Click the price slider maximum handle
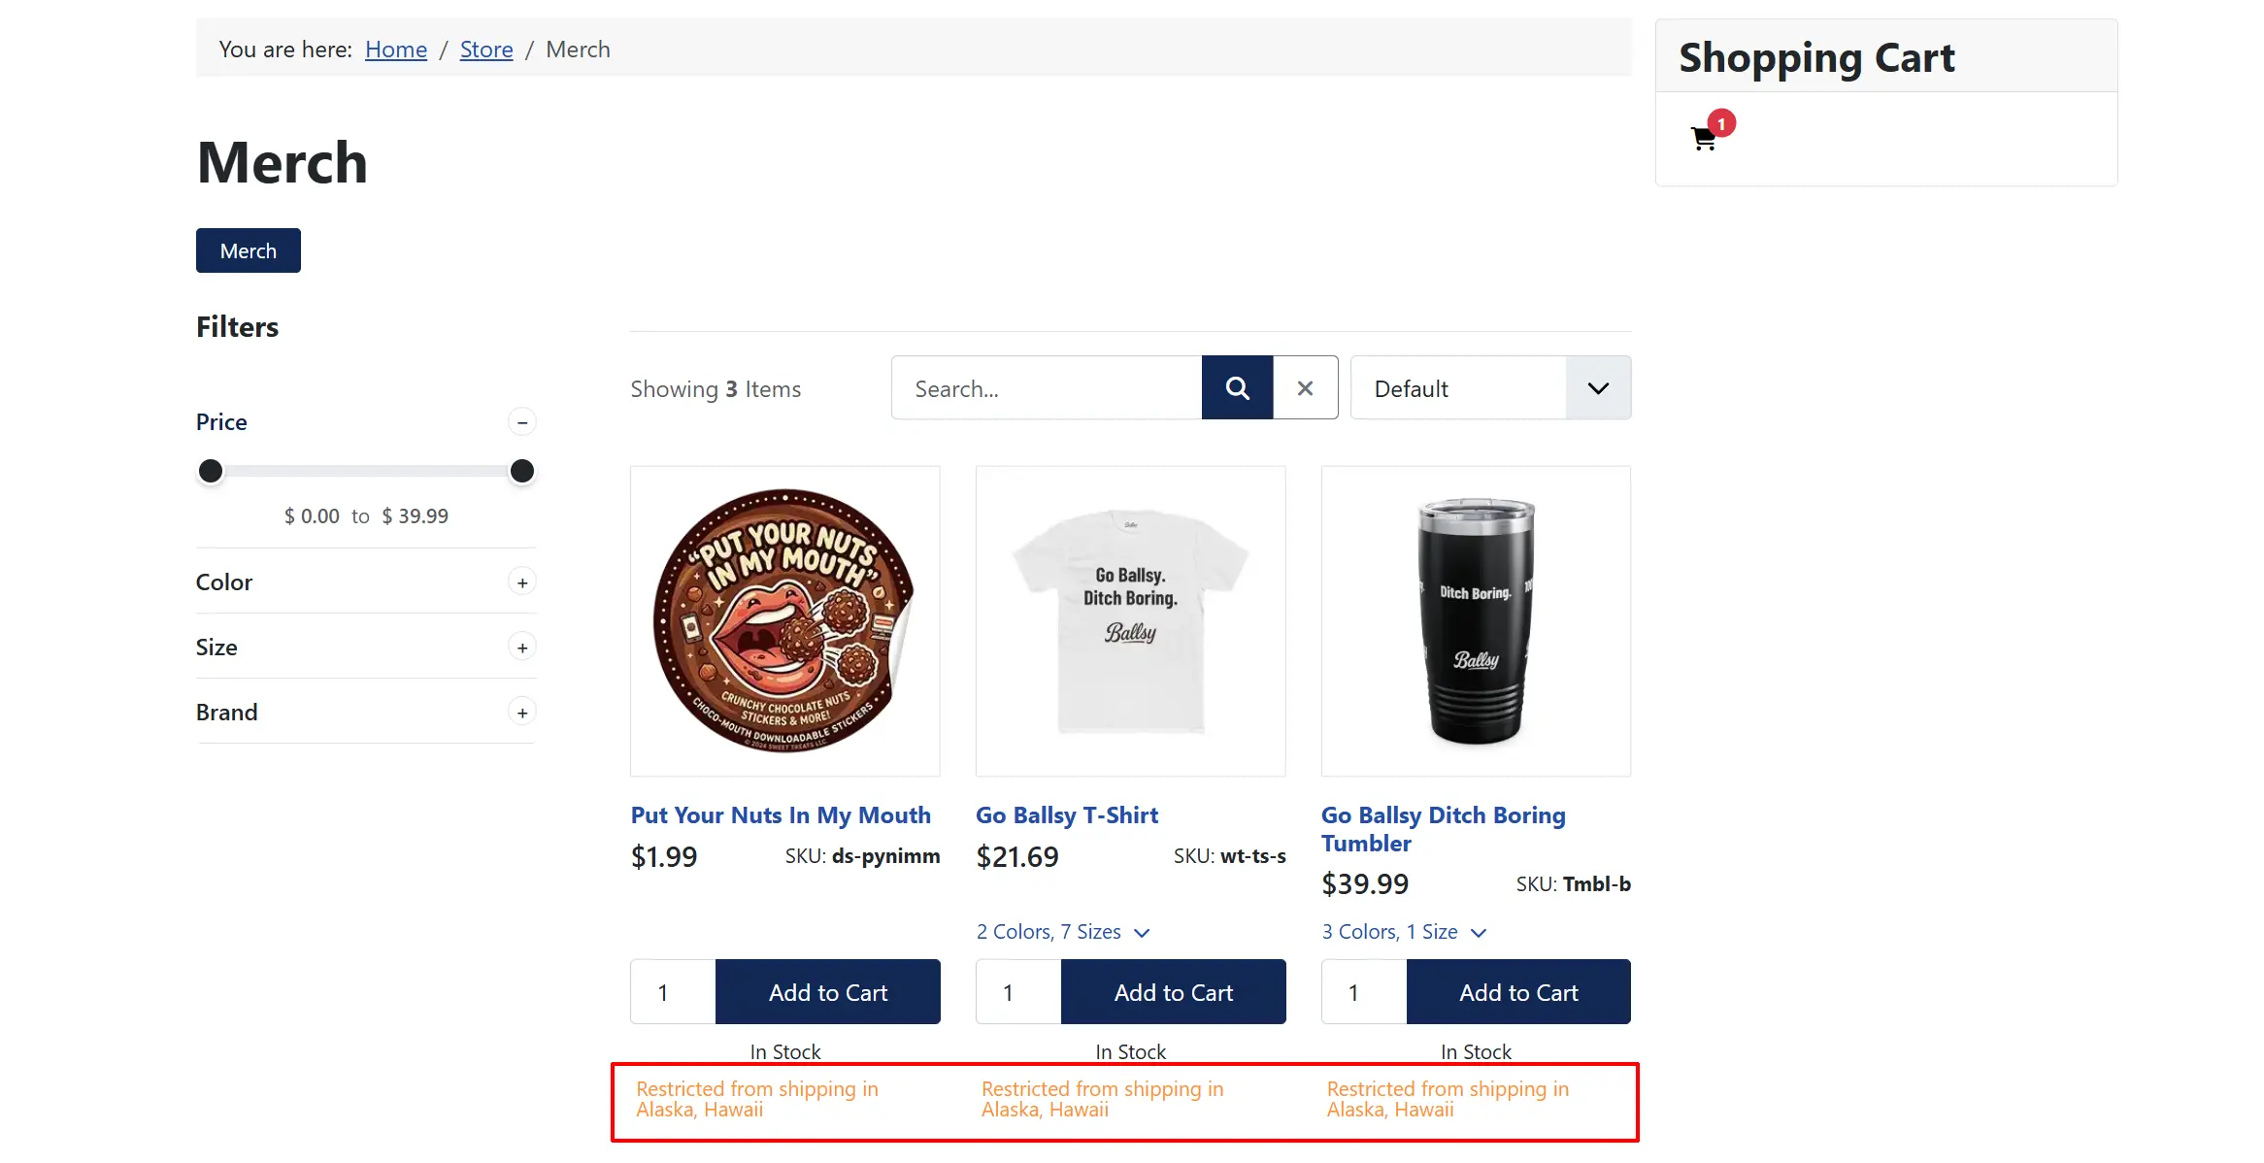The image size is (2264, 1163). click(522, 472)
